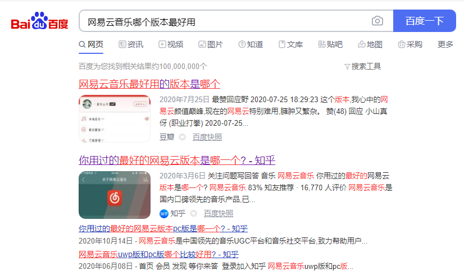The image size is (464, 275).
Task: Open the 采购 tab
Action: (x=410, y=44)
